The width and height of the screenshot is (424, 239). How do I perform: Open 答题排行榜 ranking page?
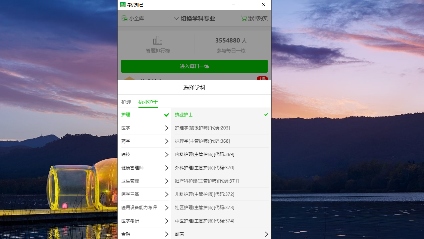158,45
